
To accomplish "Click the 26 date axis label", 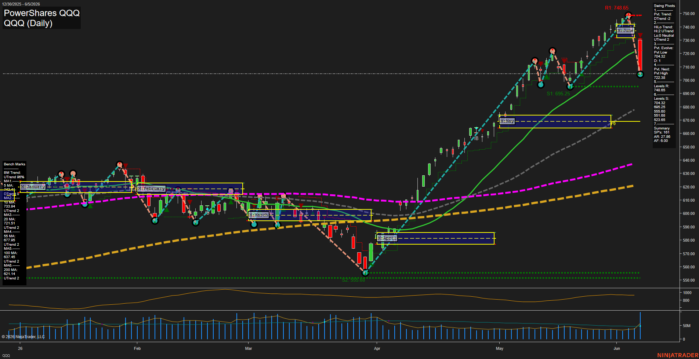I will (20, 348).
